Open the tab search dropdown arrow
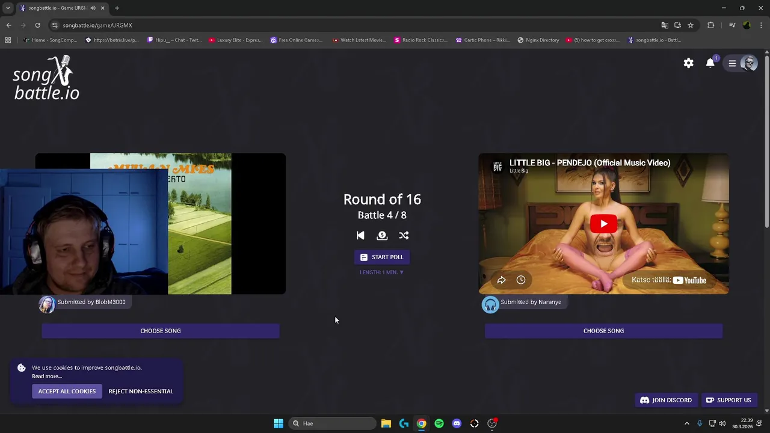 pos(8,8)
